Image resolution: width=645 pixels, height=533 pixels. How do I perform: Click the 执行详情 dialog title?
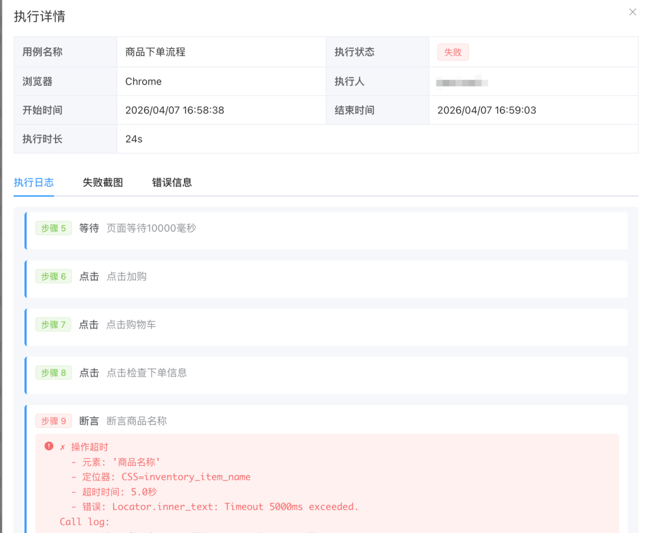pos(39,17)
